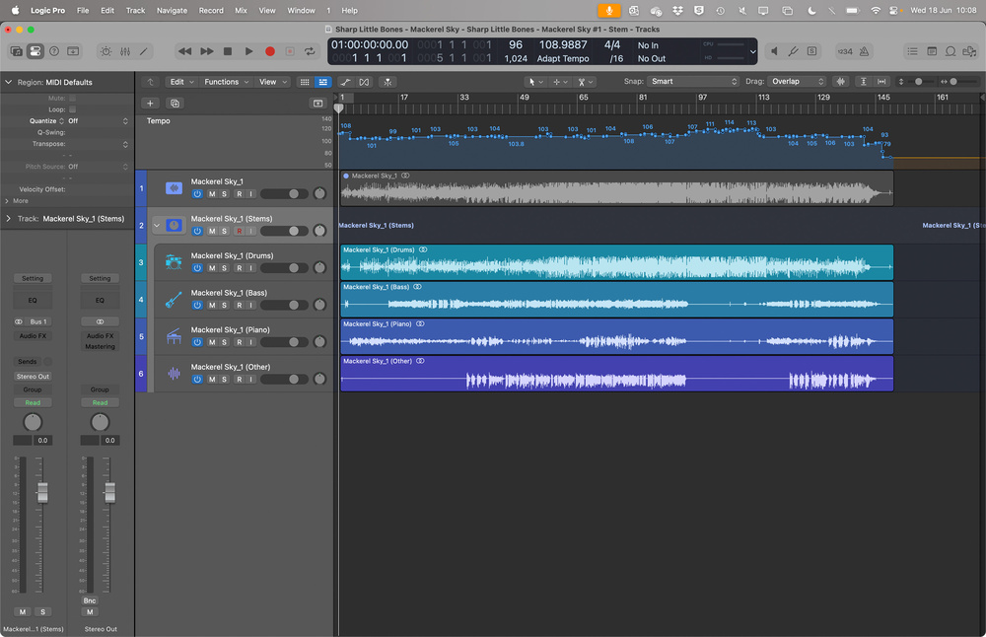Show the Automation view button
The width and height of the screenshot is (986, 637).
click(345, 82)
